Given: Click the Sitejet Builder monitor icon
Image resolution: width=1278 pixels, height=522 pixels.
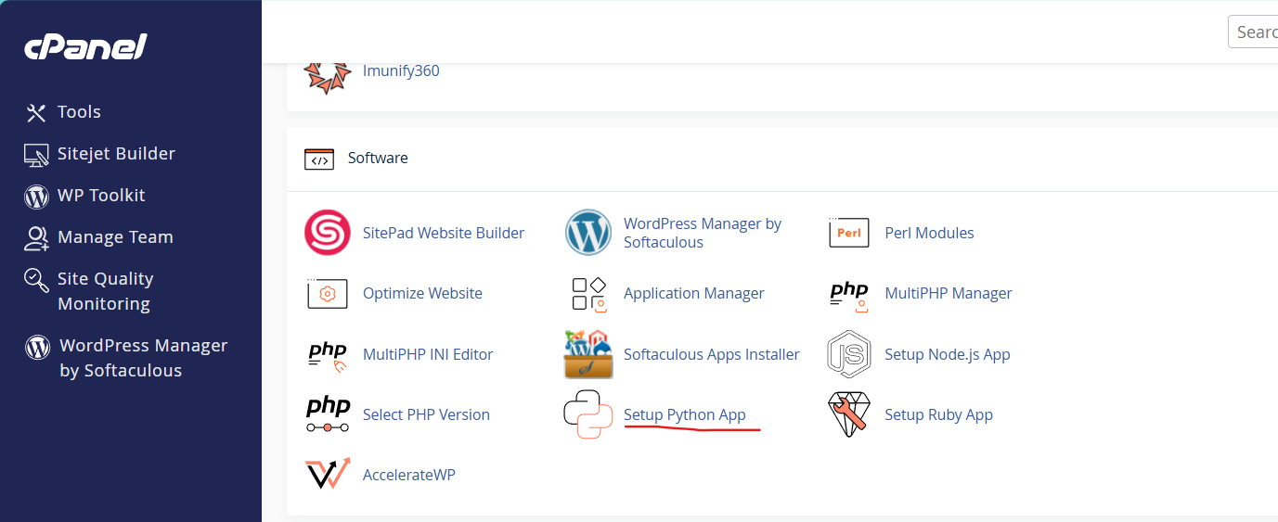Looking at the screenshot, I should tap(36, 155).
